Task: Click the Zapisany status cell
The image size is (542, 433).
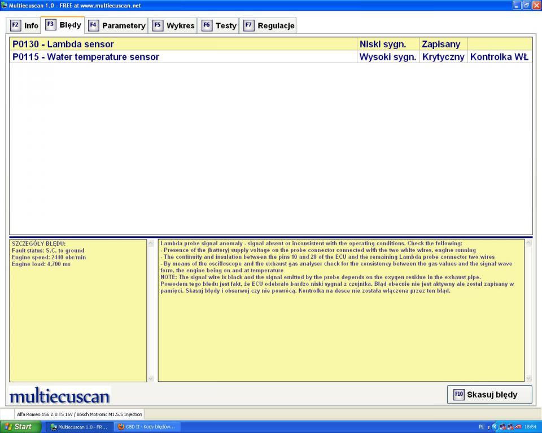Action: pyautogui.click(x=444, y=44)
